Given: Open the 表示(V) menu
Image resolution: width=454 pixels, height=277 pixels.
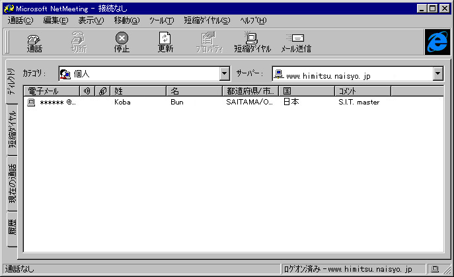Looking at the screenshot, I should point(91,20).
